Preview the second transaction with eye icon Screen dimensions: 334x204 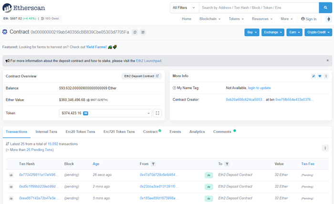tap(11, 186)
